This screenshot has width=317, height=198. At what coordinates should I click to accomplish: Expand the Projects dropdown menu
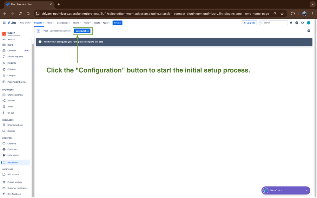(39, 23)
